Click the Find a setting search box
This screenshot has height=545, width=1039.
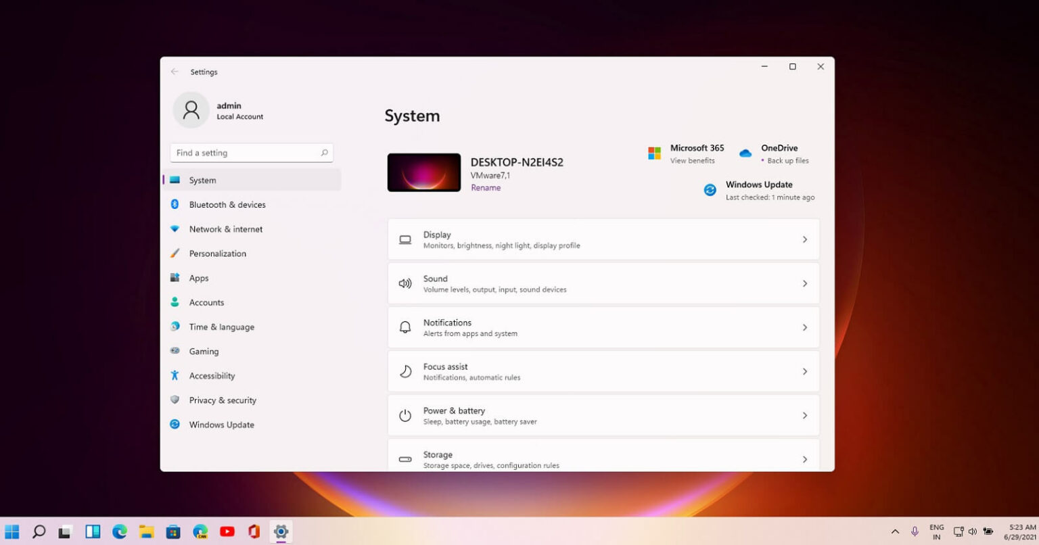click(251, 153)
